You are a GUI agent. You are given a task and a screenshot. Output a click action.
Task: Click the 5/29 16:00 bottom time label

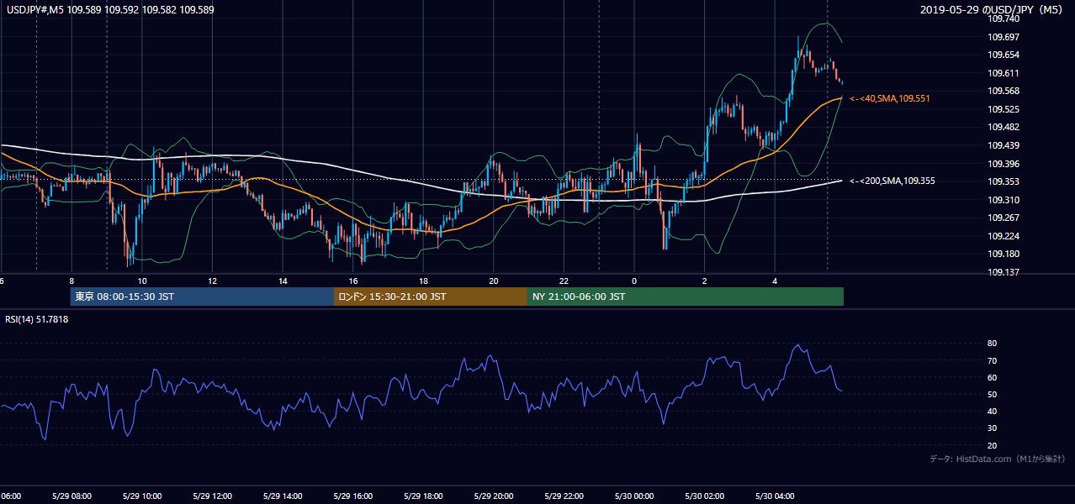pos(352,496)
